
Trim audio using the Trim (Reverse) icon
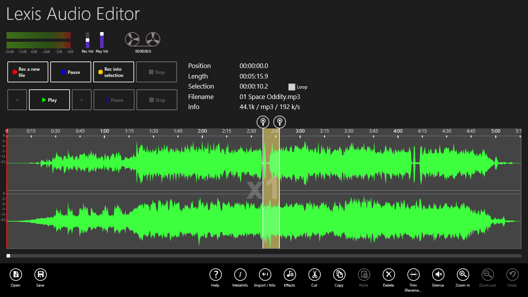point(413,275)
